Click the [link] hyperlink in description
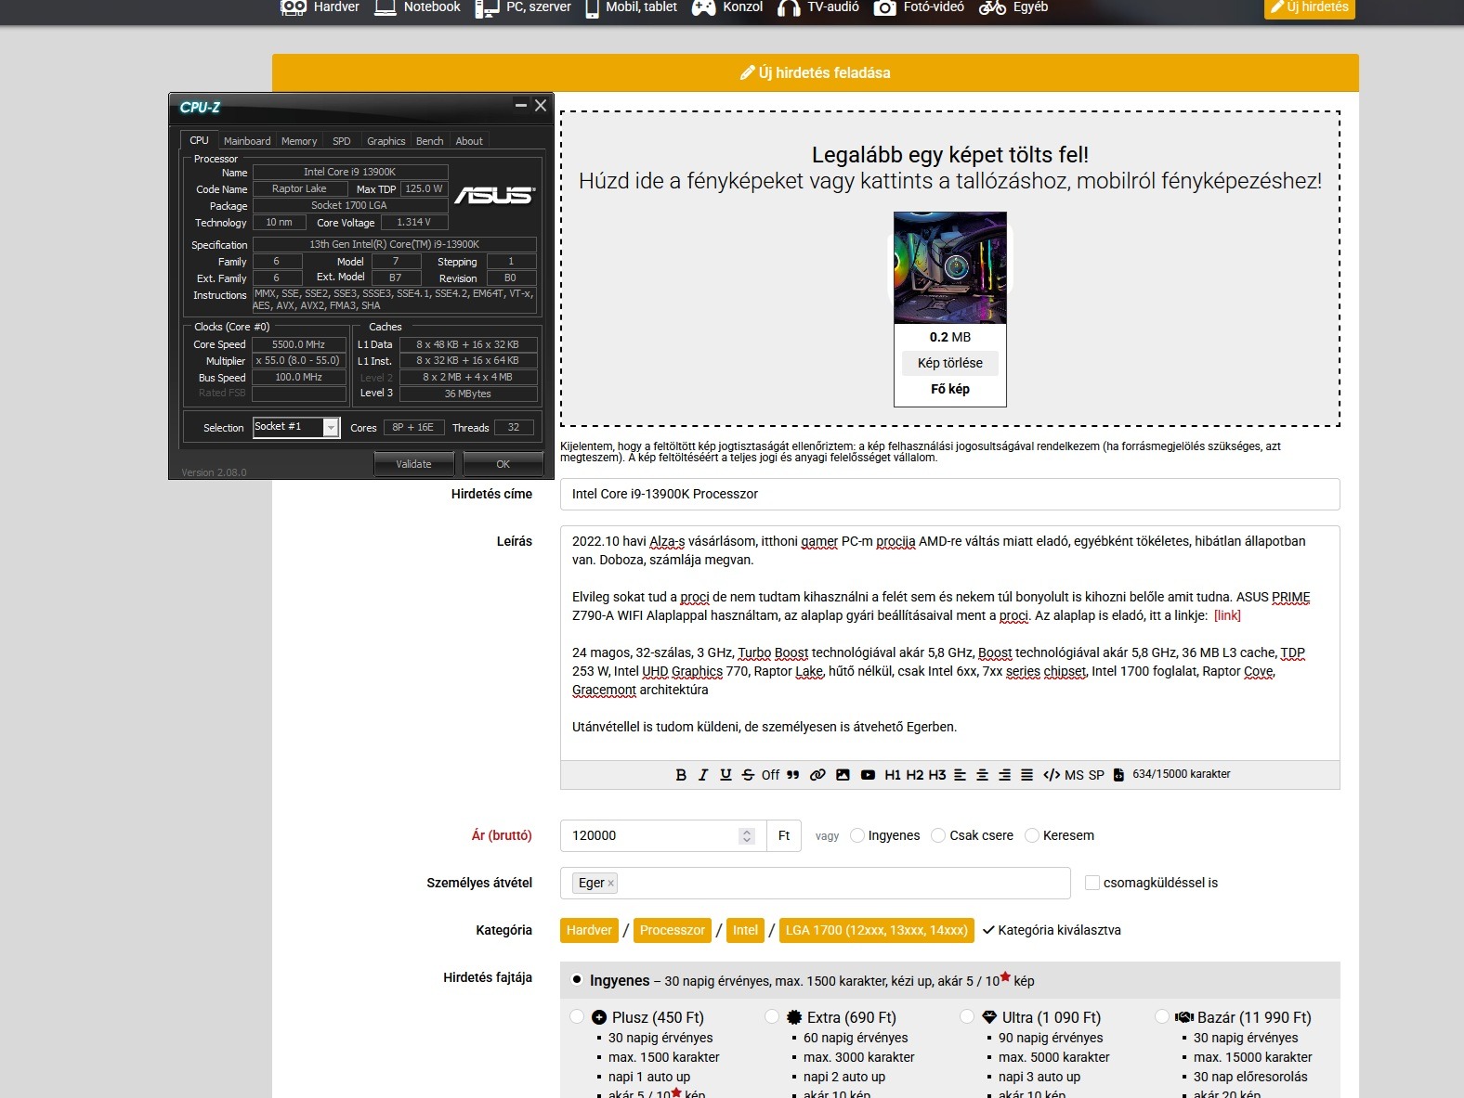 [1227, 615]
